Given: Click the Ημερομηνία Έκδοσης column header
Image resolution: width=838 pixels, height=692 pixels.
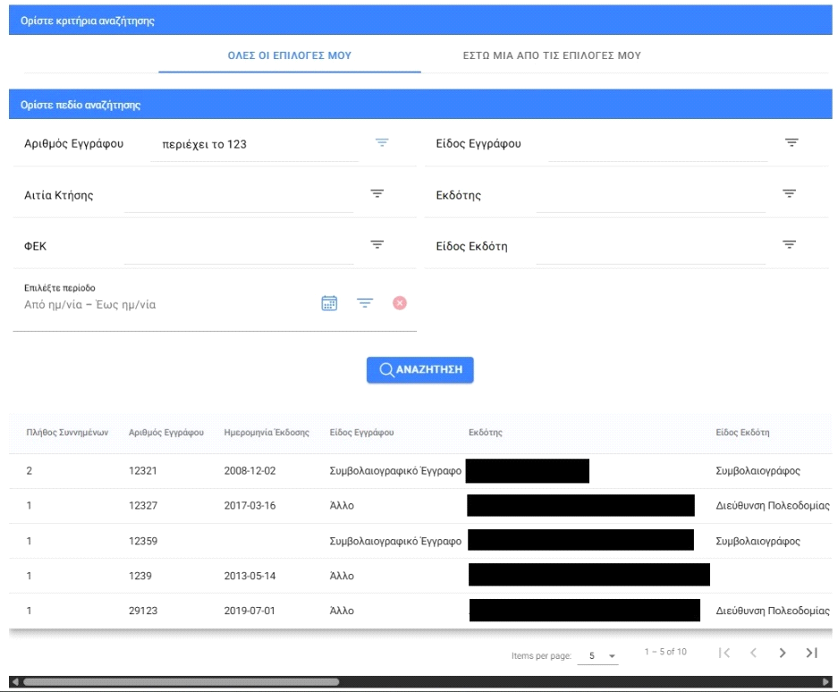Looking at the screenshot, I should (x=266, y=433).
